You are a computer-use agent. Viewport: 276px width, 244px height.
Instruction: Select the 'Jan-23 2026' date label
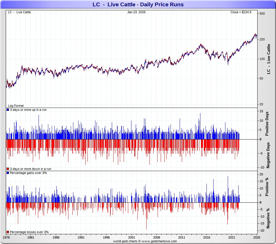pos(136,12)
